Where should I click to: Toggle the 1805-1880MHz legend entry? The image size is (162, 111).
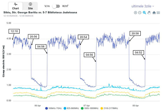pyautogui.click(x=90, y=108)
